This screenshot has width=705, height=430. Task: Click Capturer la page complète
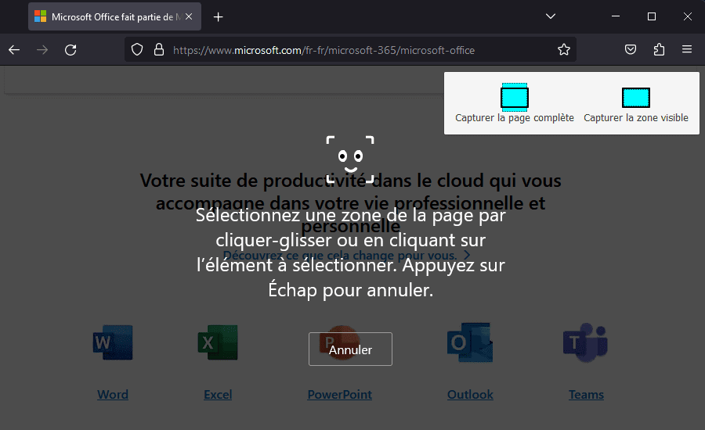coord(515,103)
